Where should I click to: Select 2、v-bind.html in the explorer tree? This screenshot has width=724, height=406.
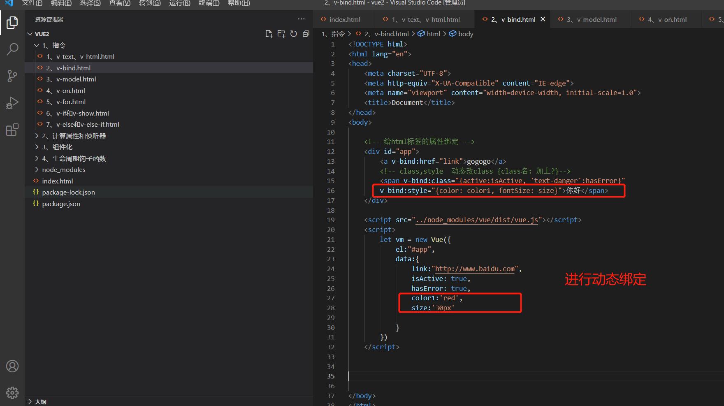[169, 68]
